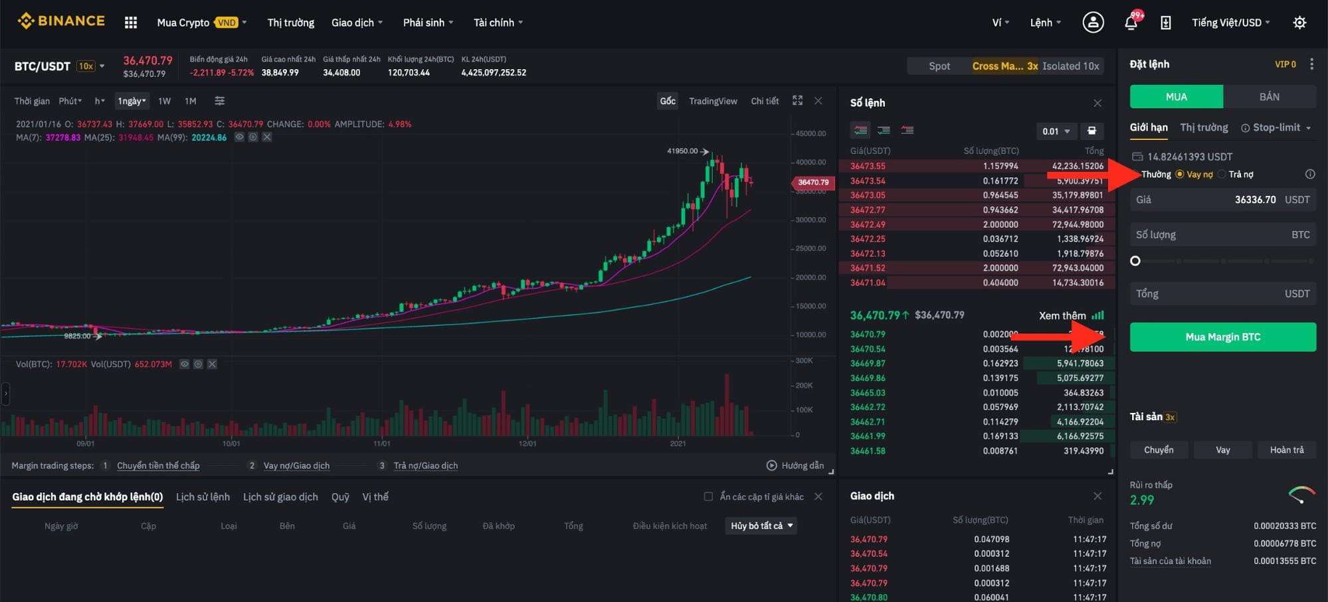Viewport: 1328px width, 602px height.
Task: Open the Hủy bỏ tất cả dropdown
Action: pyautogui.click(x=761, y=526)
